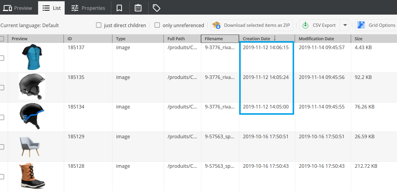Open the blue shirt thumbnail preview
The image size is (397, 191).
[32, 57]
